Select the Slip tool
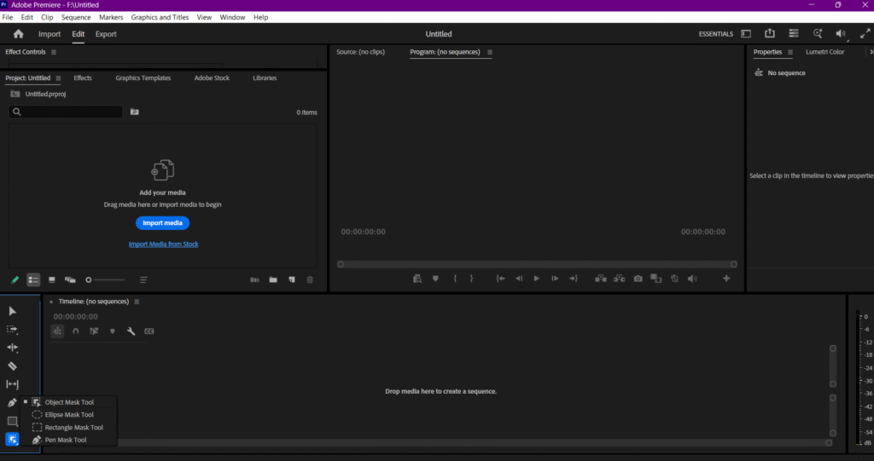This screenshot has width=874, height=461. coord(12,384)
